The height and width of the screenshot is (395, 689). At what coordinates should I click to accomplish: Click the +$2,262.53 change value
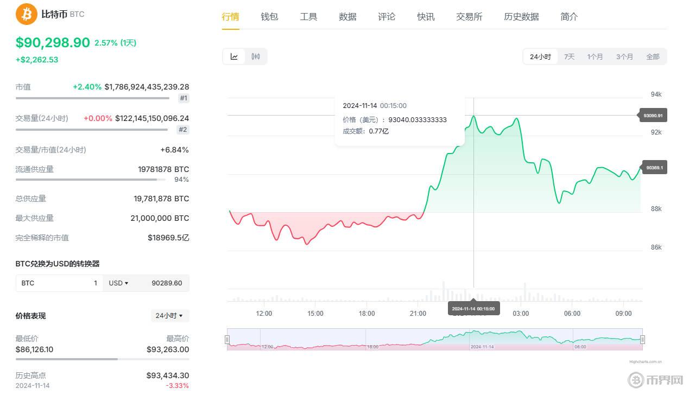tap(37, 60)
